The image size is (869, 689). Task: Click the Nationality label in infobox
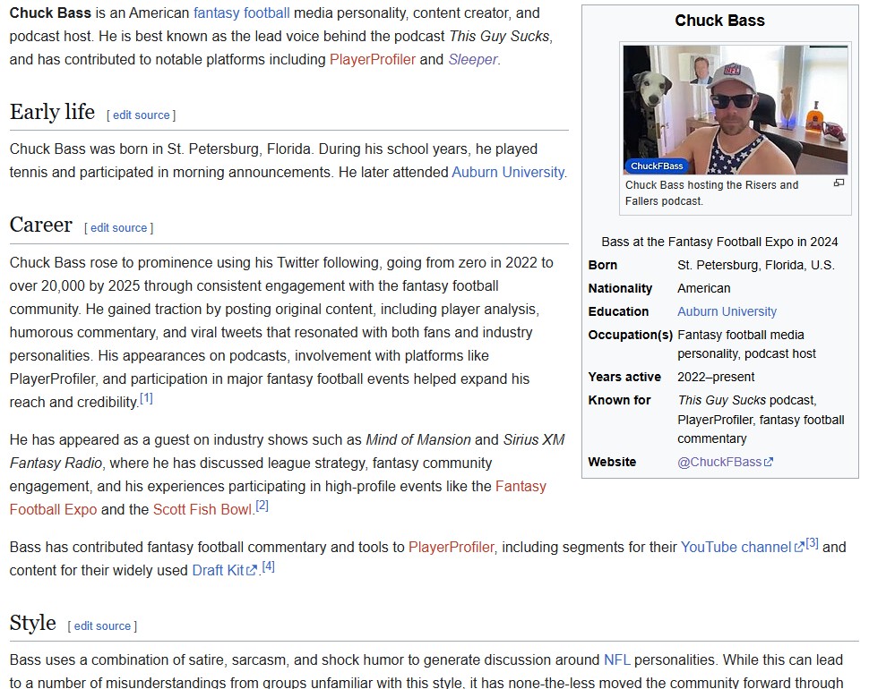point(620,288)
